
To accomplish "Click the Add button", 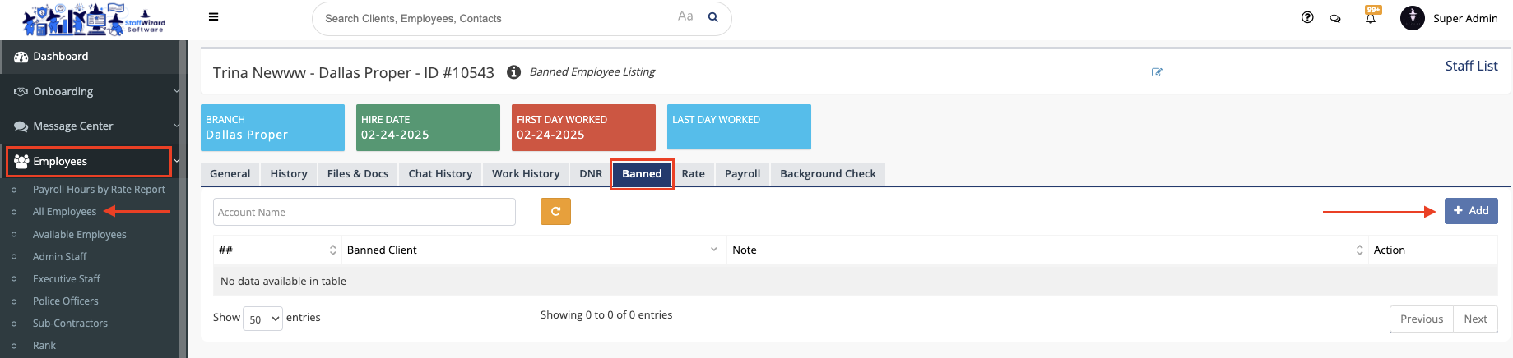I will click(x=1470, y=211).
